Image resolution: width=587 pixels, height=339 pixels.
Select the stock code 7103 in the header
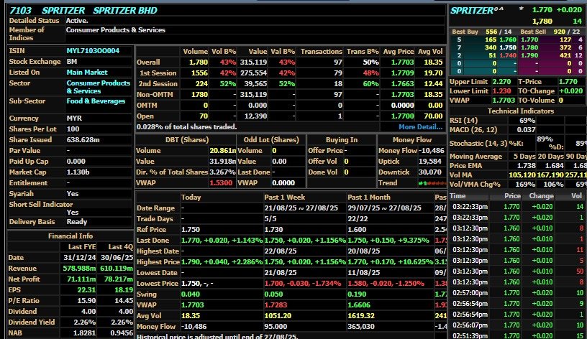pyautogui.click(x=21, y=11)
